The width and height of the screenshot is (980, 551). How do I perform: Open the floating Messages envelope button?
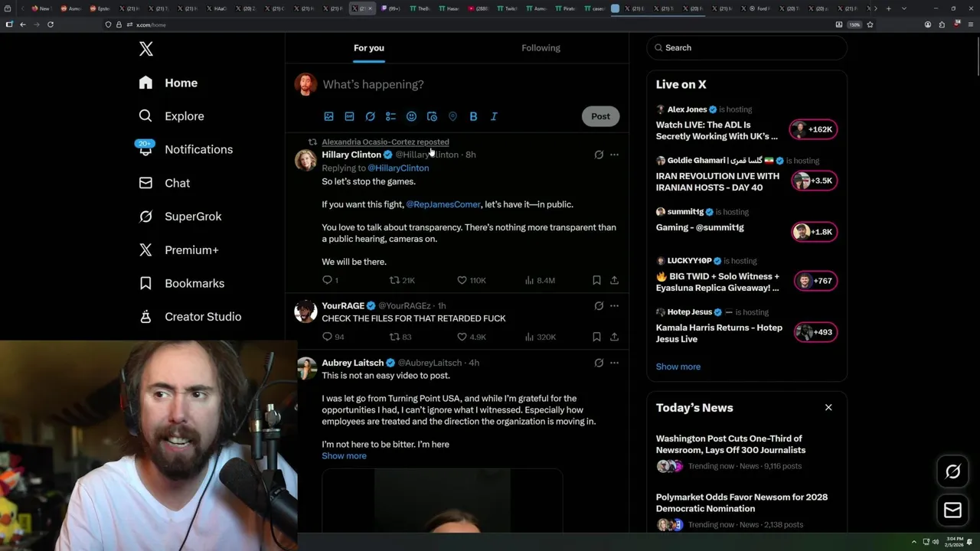(x=953, y=510)
